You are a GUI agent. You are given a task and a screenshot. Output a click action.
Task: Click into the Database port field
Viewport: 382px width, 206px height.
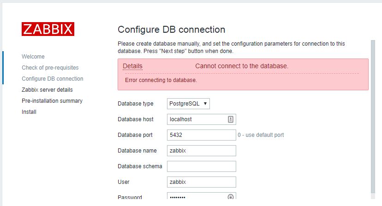click(201, 135)
